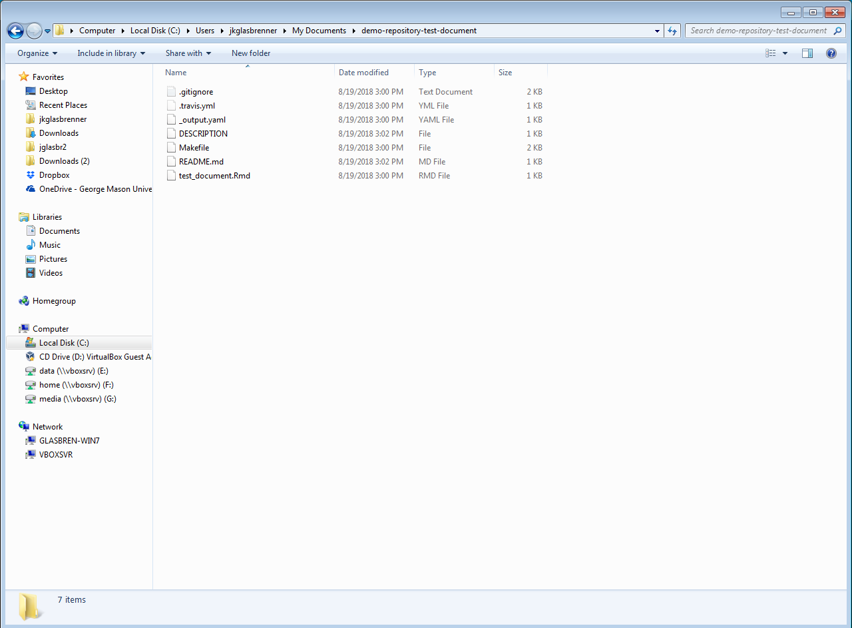Click the Back navigation arrow button
The width and height of the screenshot is (852, 628).
15,31
